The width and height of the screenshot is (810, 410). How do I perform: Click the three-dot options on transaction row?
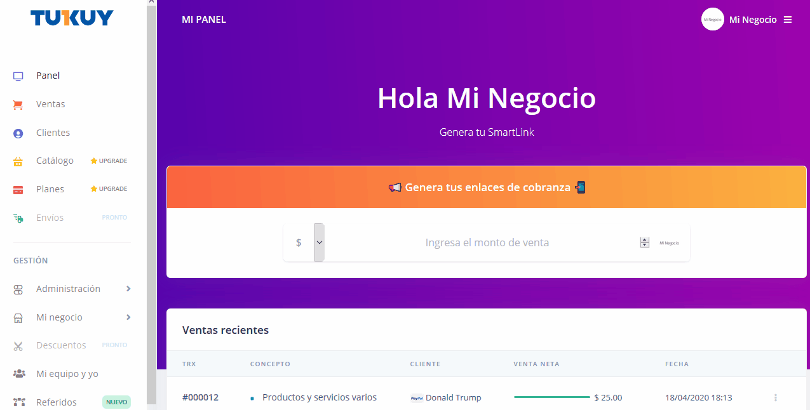pyautogui.click(x=775, y=398)
